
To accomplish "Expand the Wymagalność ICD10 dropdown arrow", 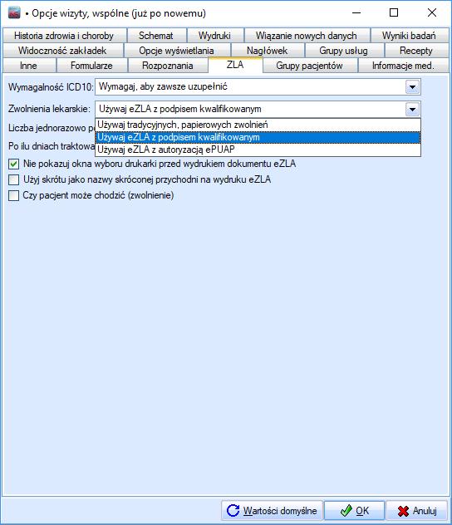I will (x=412, y=87).
